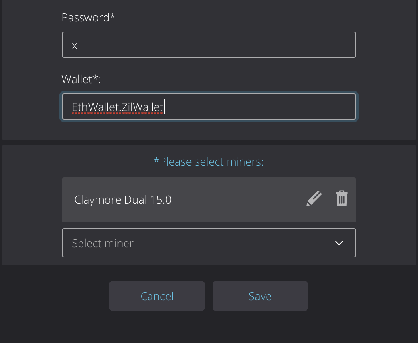Select the Claymore Dual 15.0 miner row
The width and height of the screenshot is (418, 343).
pyautogui.click(x=209, y=200)
